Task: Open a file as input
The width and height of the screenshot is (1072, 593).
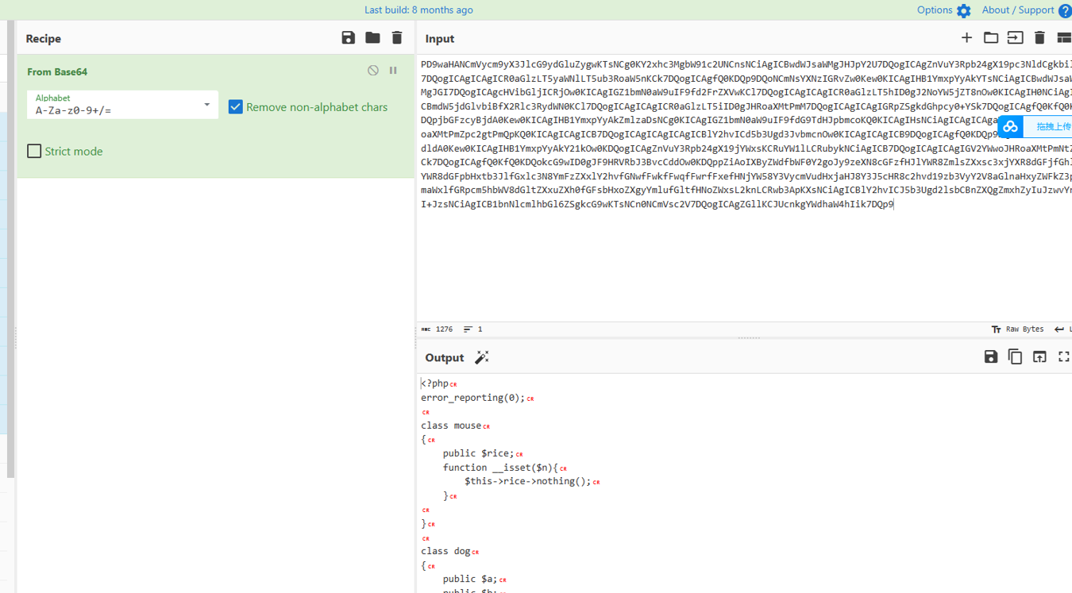Action: pyautogui.click(x=1015, y=38)
